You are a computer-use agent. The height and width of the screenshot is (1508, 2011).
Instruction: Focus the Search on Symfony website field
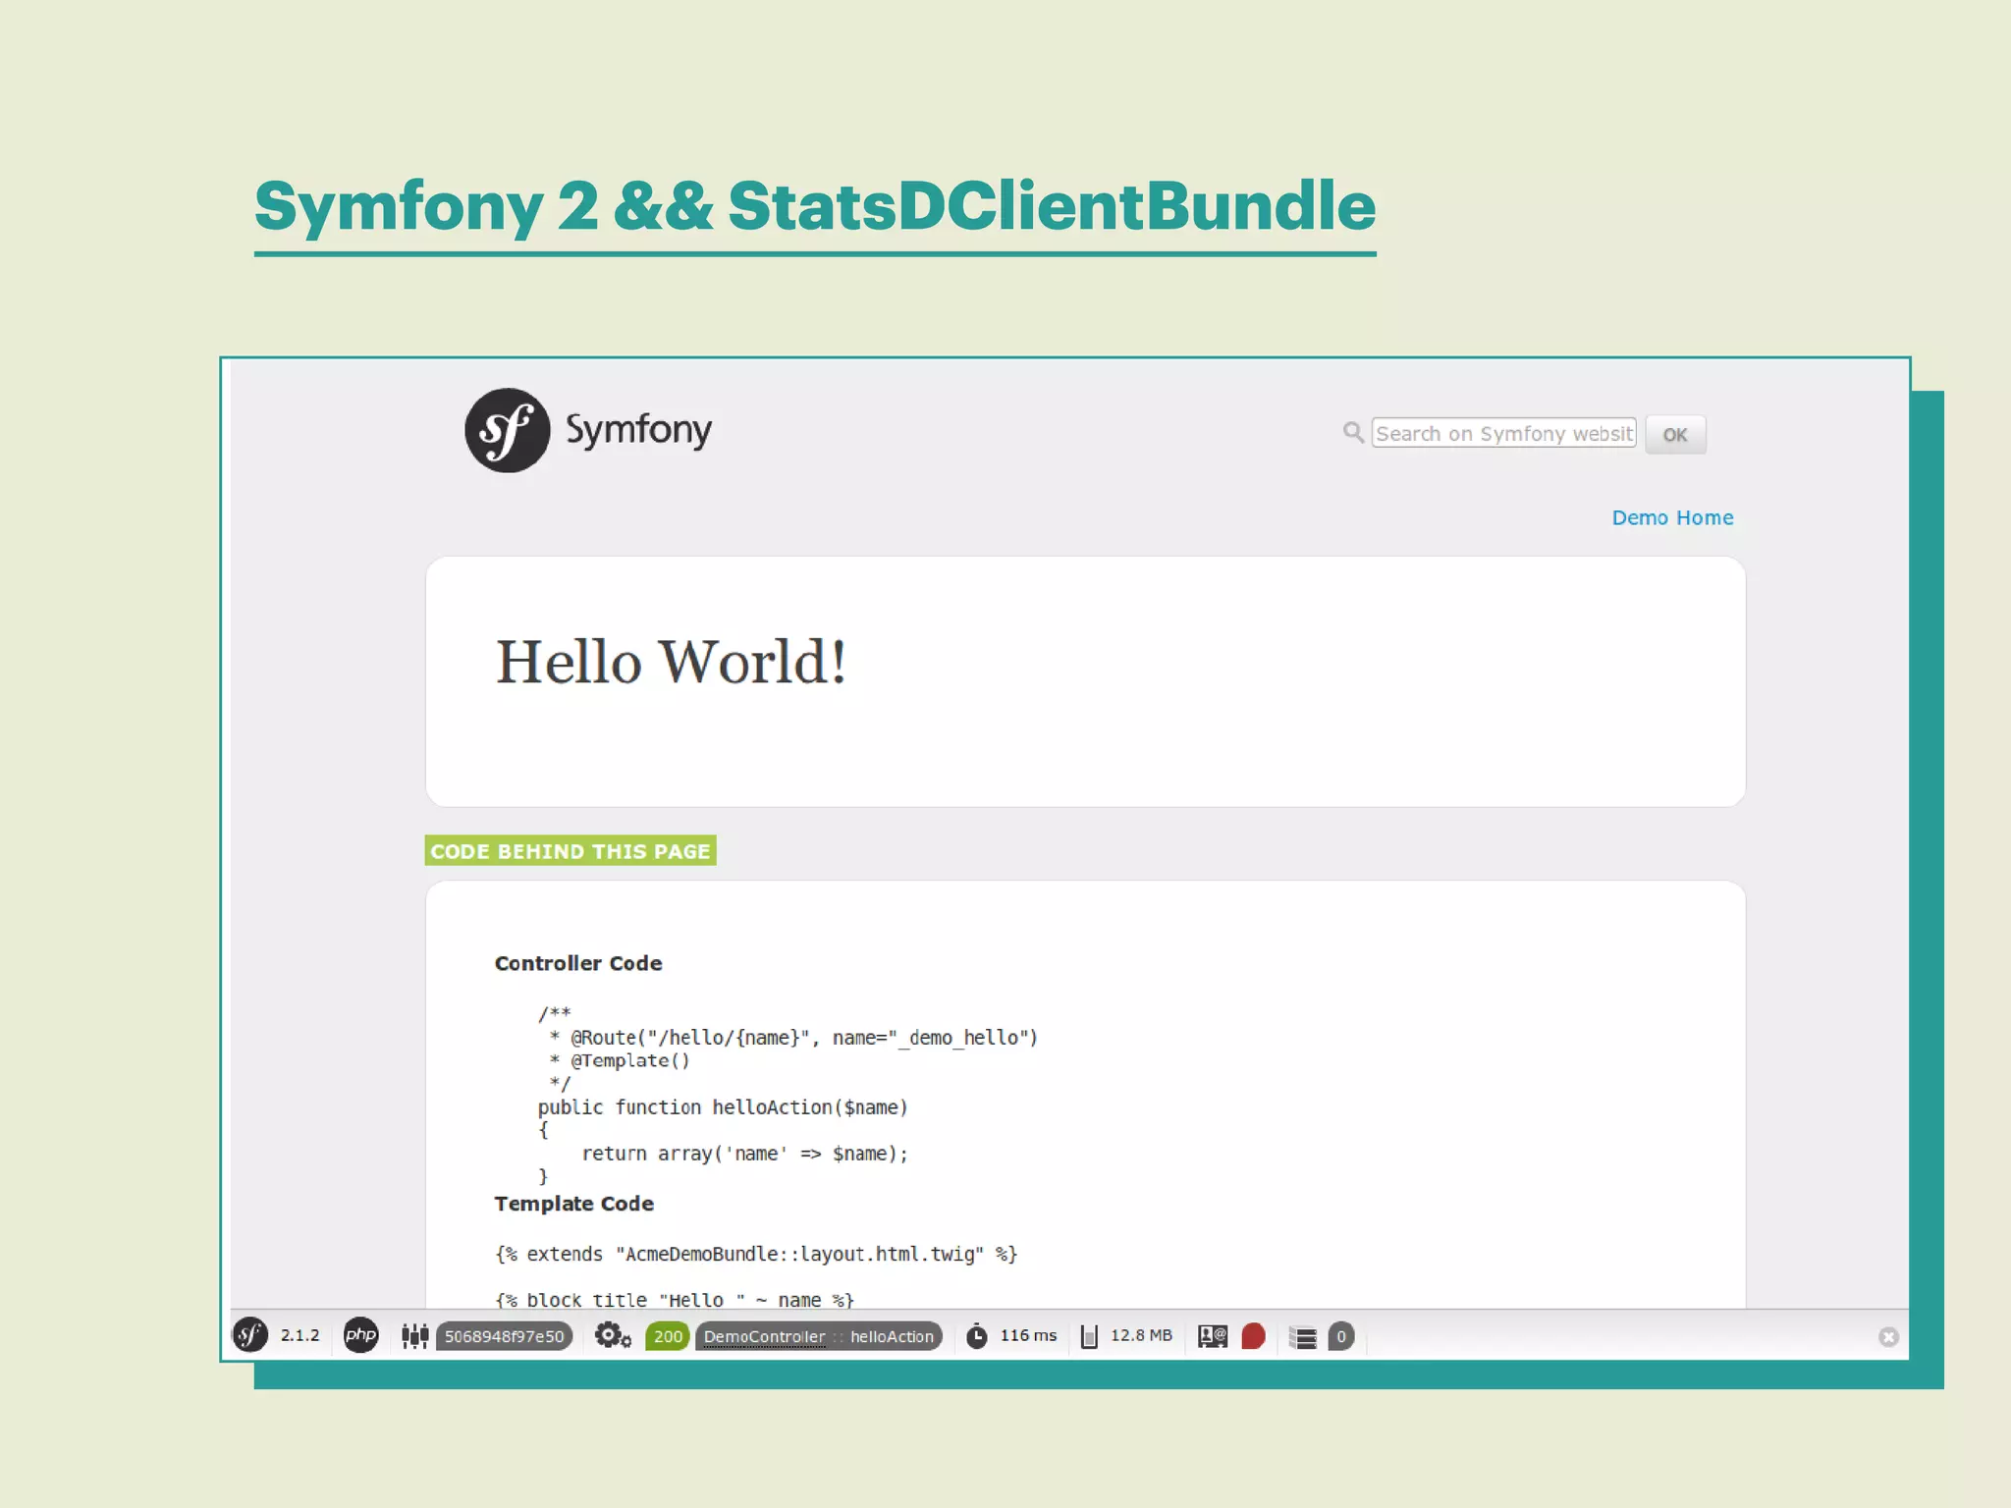point(1503,433)
